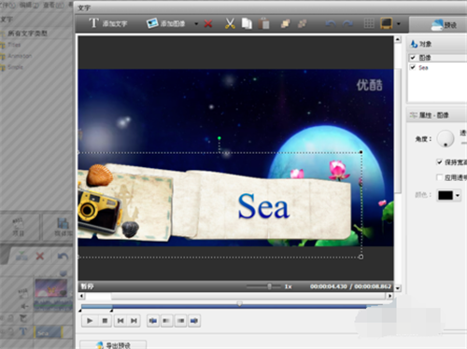Click the angle rotation dial
This screenshot has width=467, height=349.
coord(446,138)
